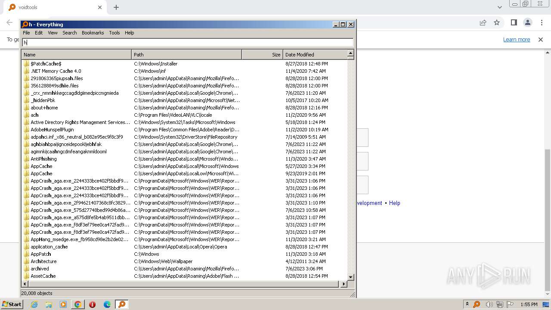Sort results by Date Modified column

[315, 55]
